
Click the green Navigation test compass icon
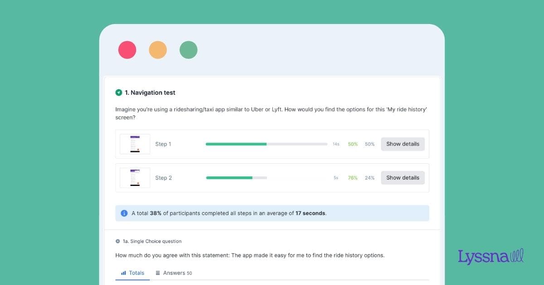[119, 93]
